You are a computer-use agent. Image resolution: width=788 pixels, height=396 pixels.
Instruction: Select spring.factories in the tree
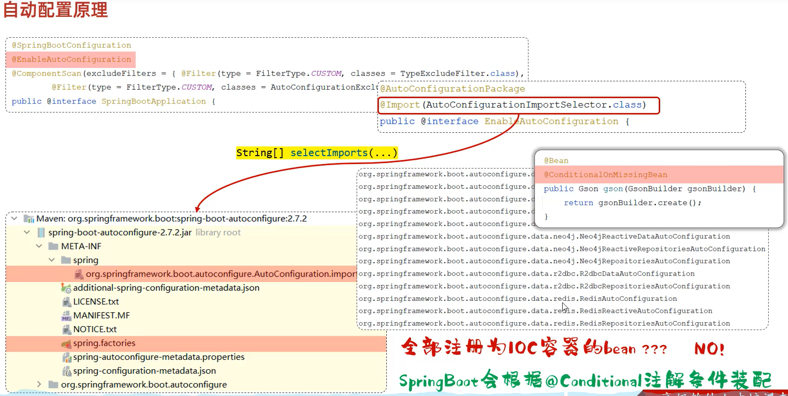104,343
